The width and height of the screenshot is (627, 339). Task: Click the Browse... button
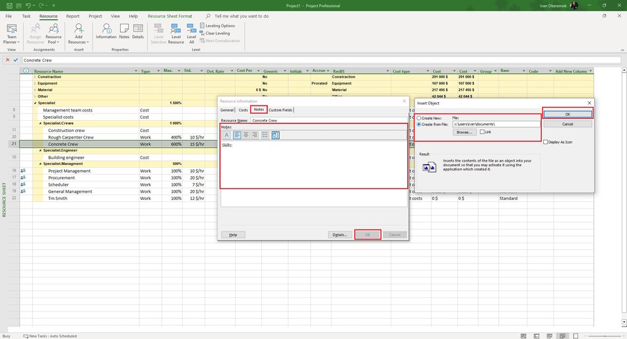pos(464,132)
